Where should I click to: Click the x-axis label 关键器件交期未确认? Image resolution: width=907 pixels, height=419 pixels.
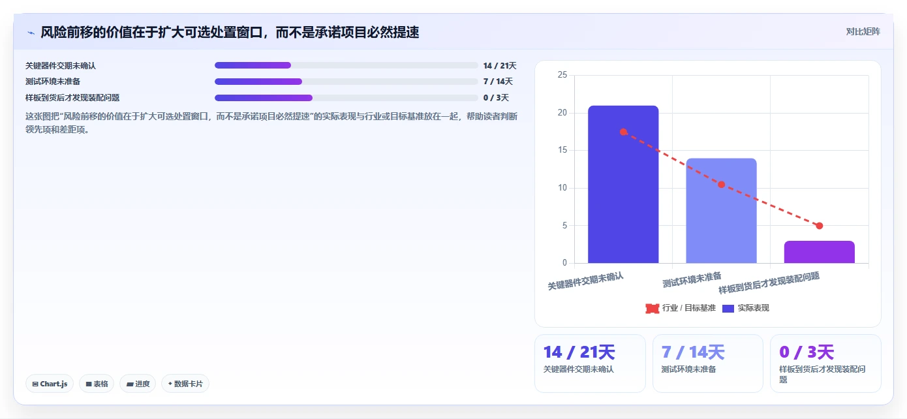(585, 281)
